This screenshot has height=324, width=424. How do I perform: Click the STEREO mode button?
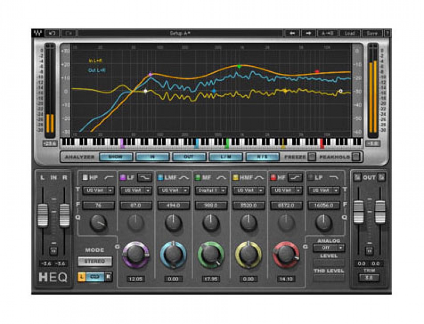95,262
